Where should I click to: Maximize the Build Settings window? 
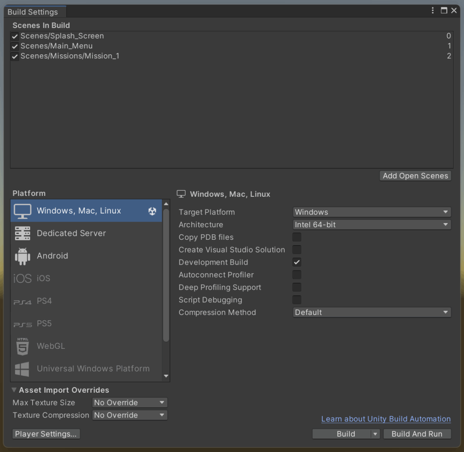[x=444, y=11]
